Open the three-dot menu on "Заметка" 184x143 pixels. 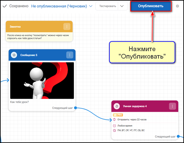(x=67, y=27)
